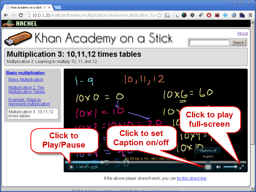Close the Khan Academy browser tab
Image resolution: width=256 pixels, height=192 pixels.
[49, 7]
